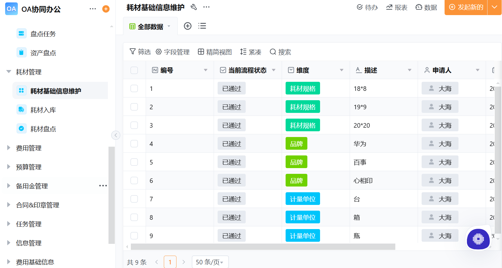
Task: Check the checkbox for row 4
Action: (x=134, y=144)
